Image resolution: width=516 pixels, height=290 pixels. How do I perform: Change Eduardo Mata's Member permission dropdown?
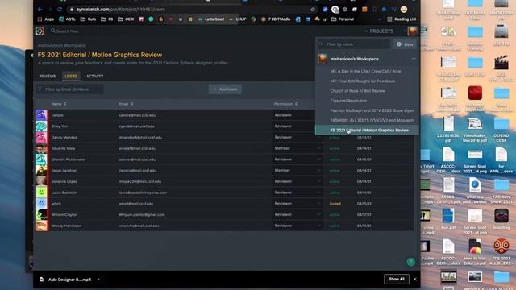(298, 148)
